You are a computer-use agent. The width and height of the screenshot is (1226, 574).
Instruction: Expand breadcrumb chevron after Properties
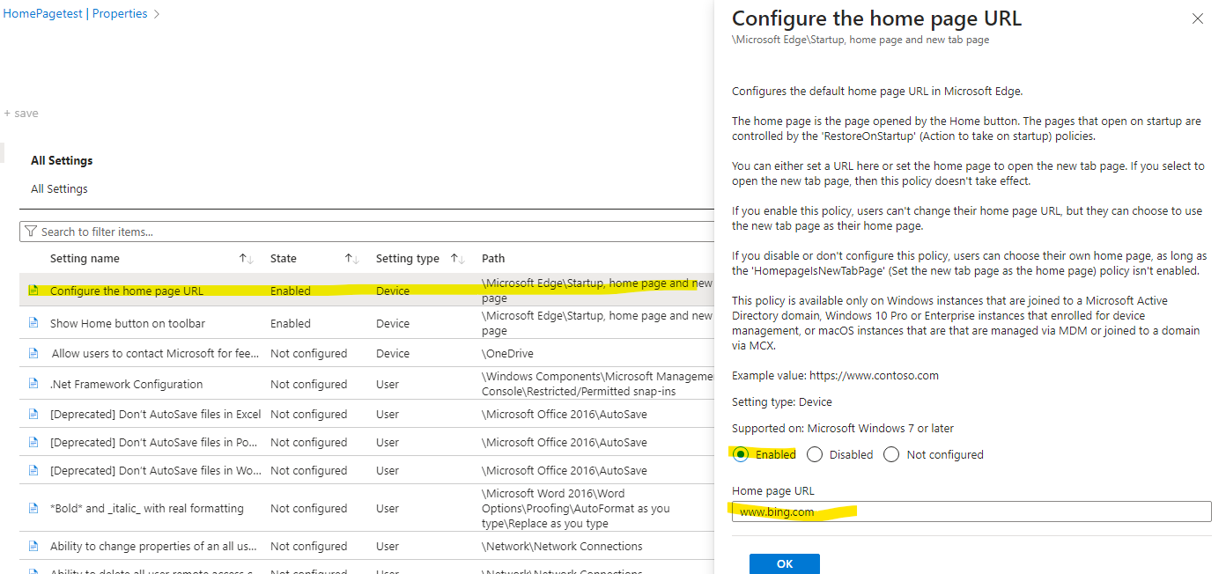tap(157, 14)
